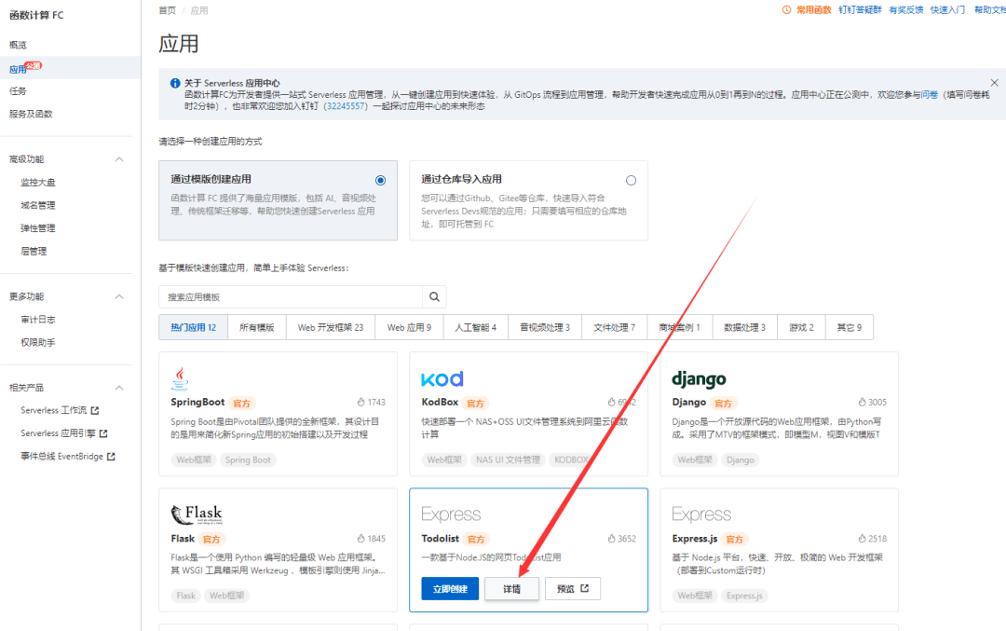This screenshot has height=631, width=1006.
Task: Open 快速入门 link in header
Action: pyautogui.click(x=947, y=9)
